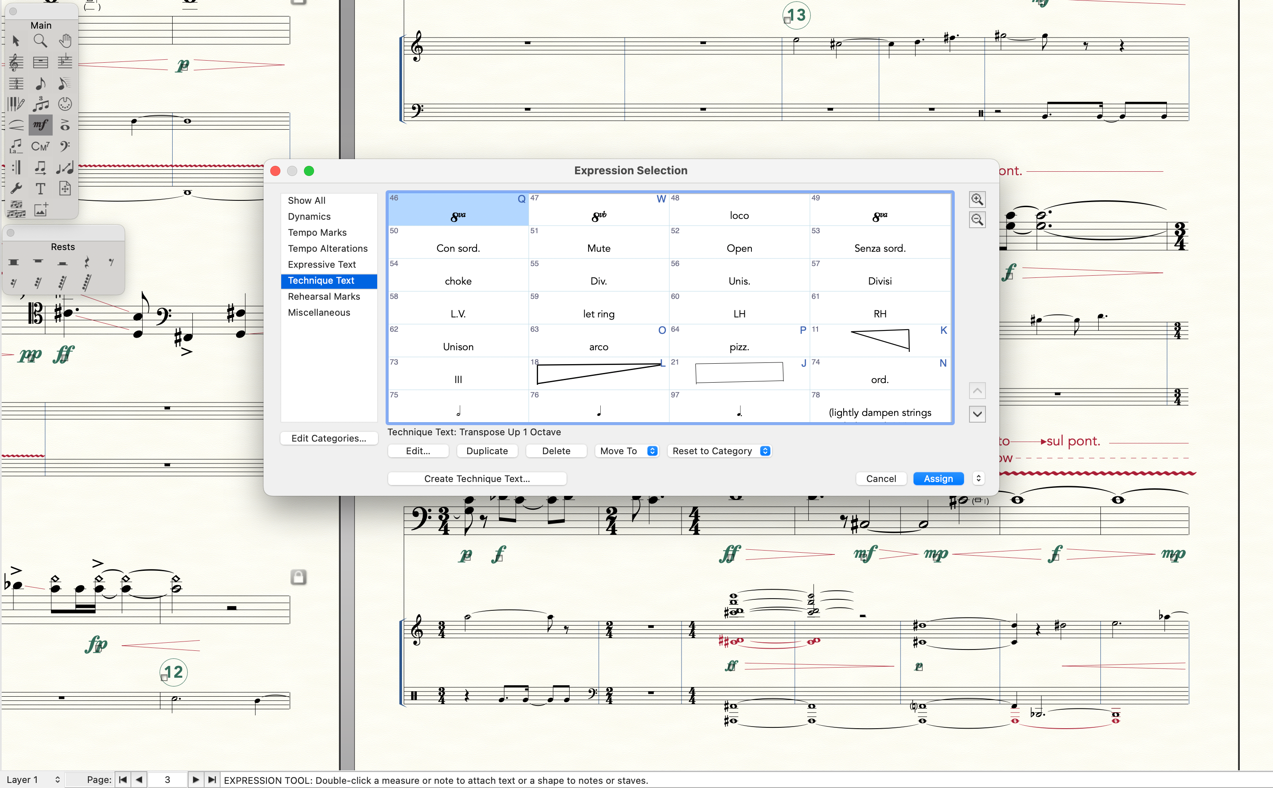Select the Tuplet tool
1273x788 pixels.
(40, 104)
